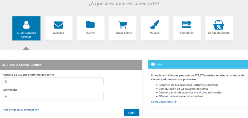Click the info circle icon in Info header
Viewport: 248px width, 118px height.
153,64
